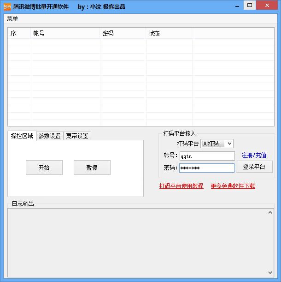Open the 注册/充值 link
The height and width of the screenshot is (282, 281).
[x=254, y=156]
